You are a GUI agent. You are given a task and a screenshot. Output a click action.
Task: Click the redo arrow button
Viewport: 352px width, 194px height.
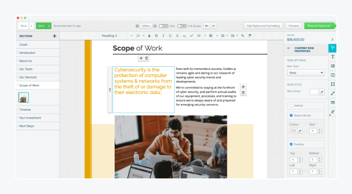pyautogui.click(x=213, y=26)
